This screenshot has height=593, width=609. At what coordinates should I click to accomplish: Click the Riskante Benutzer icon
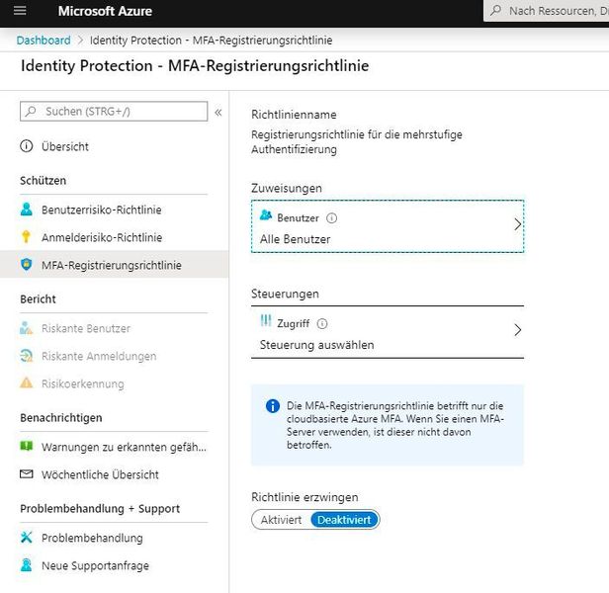[x=27, y=328]
